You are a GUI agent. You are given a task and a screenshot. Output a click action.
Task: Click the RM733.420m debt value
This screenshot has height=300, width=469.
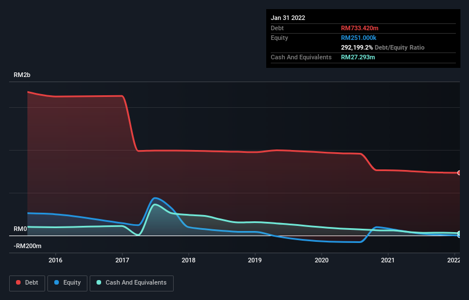359,28
